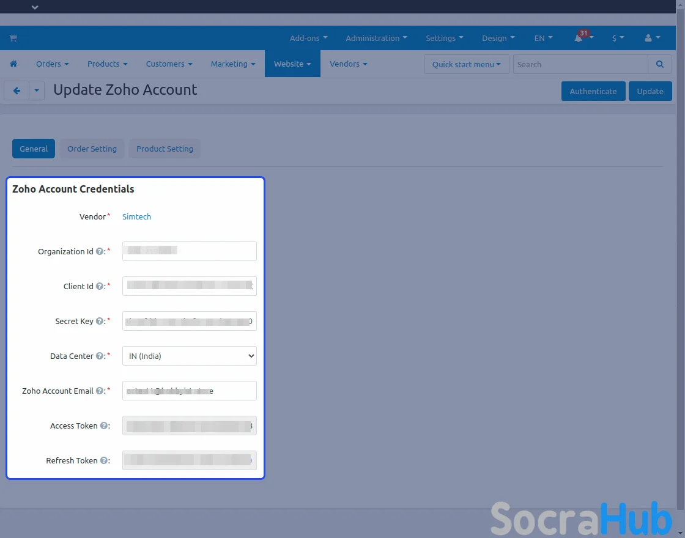Click the back arrow button
This screenshot has width=685, height=538.
pyautogui.click(x=17, y=91)
